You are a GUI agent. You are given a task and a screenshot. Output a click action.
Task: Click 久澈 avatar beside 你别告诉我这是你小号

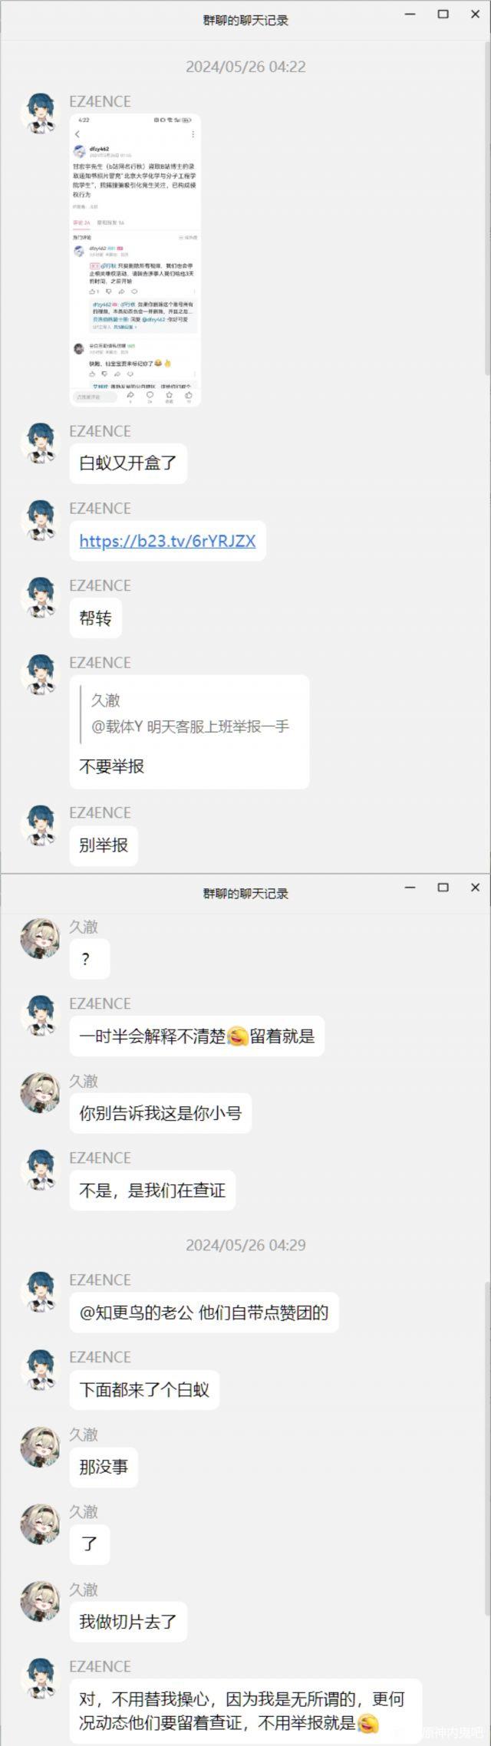(40, 1093)
